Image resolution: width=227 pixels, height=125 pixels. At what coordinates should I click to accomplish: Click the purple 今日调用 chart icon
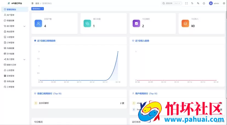click(x=136, y=23)
